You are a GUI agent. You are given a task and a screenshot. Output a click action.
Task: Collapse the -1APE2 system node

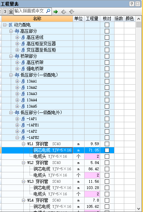tap(17, 138)
